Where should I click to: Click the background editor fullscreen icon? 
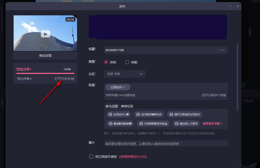tap(243, 85)
